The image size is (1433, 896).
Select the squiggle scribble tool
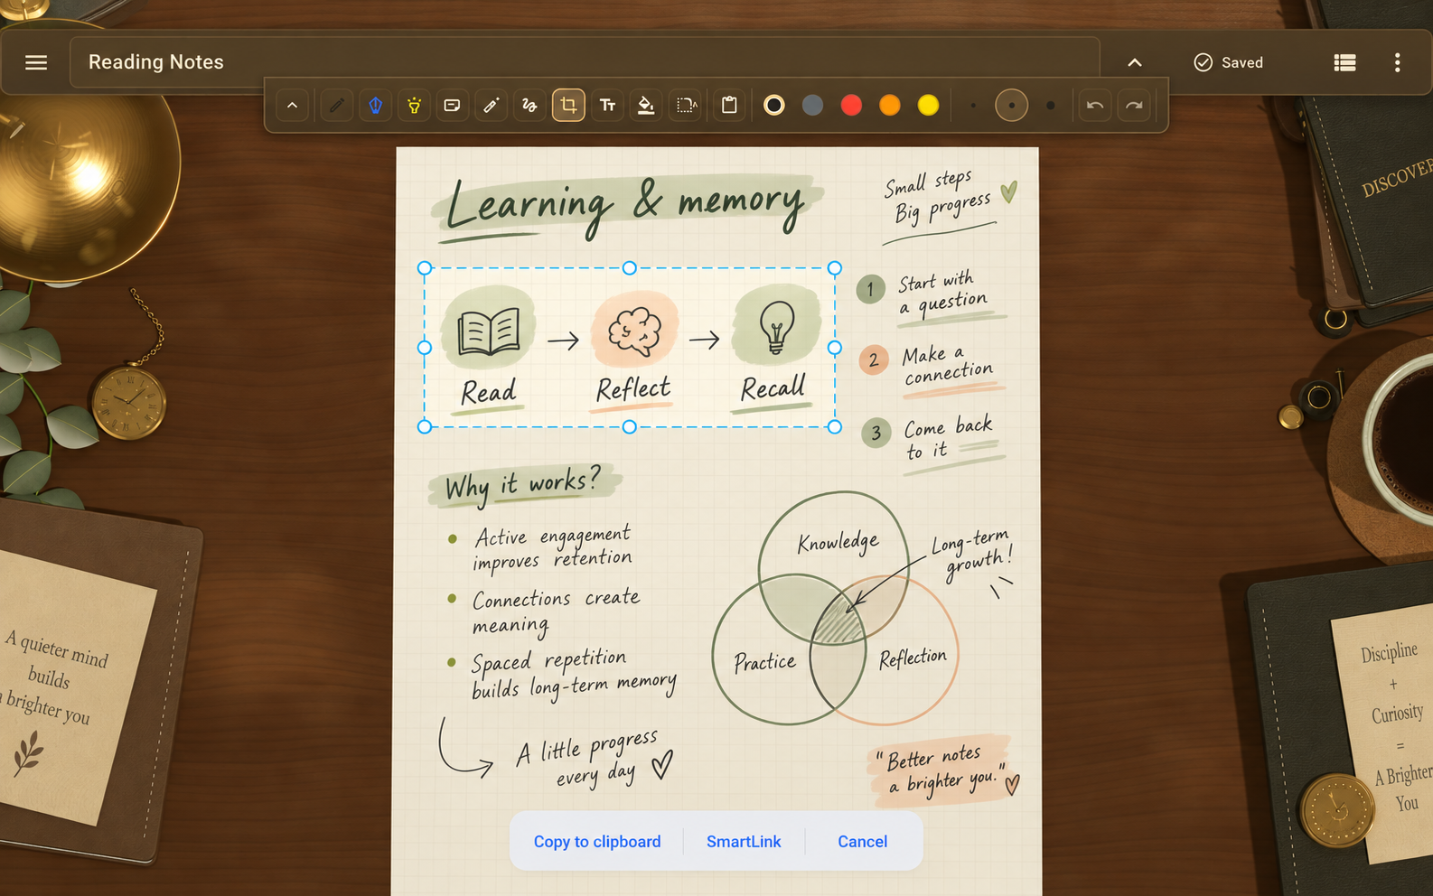click(529, 106)
